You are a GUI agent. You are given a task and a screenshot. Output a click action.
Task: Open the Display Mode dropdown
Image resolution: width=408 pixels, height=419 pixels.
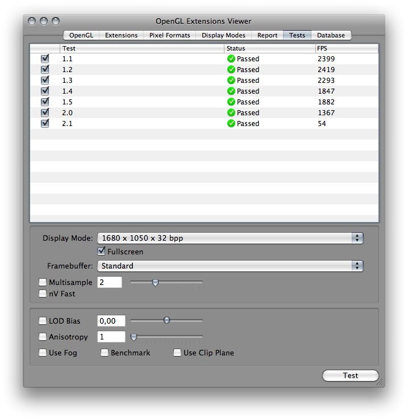[230, 238]
